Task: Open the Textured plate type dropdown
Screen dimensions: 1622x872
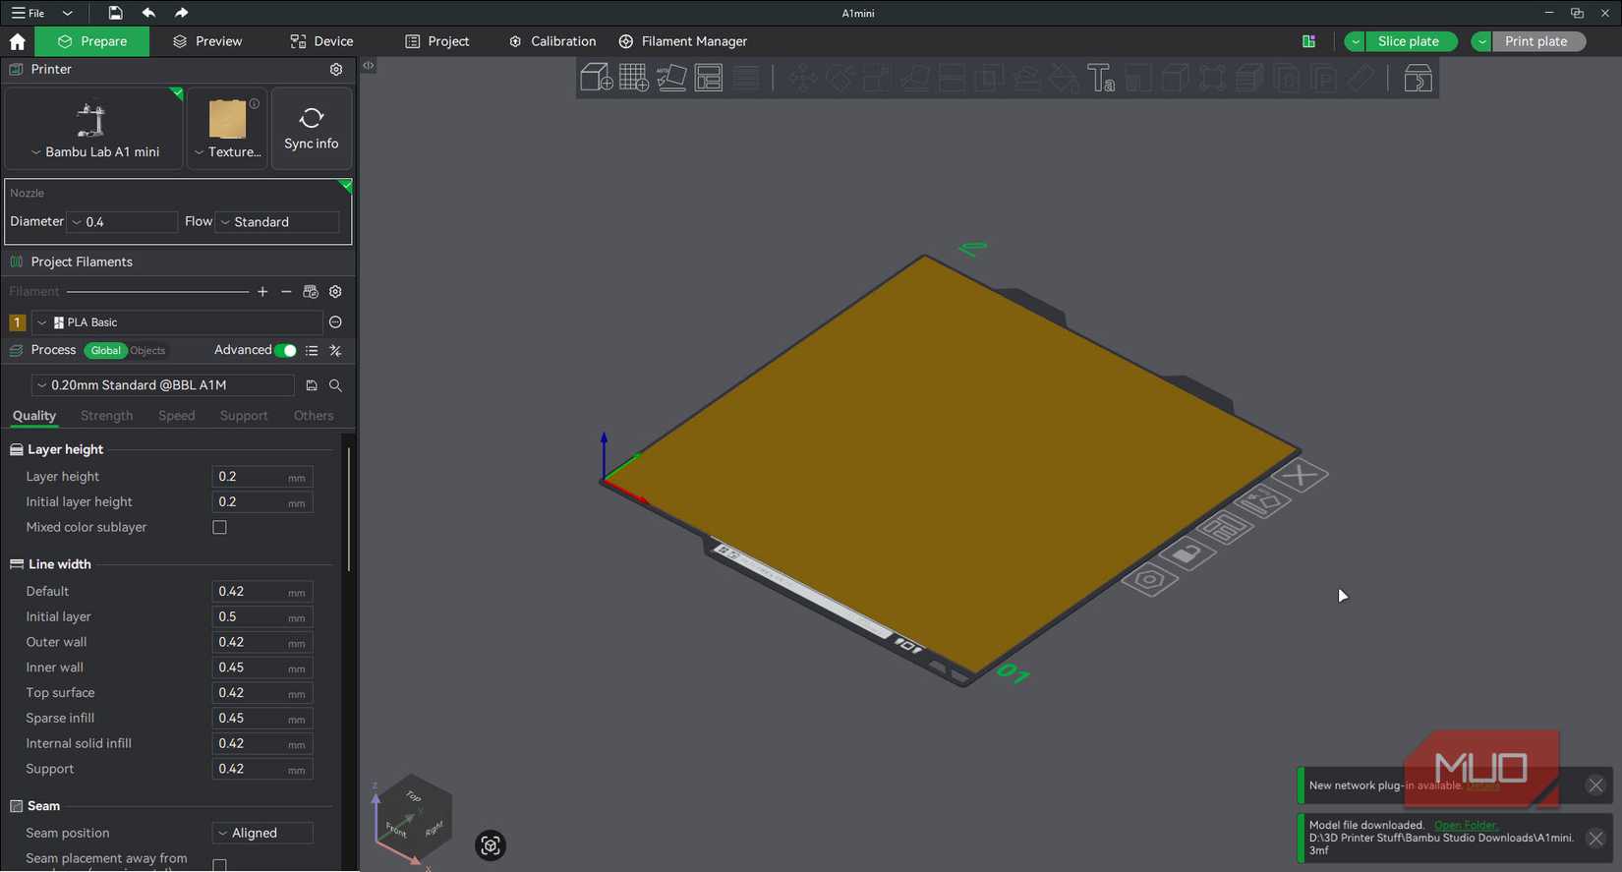Action: tap(227, 129)
